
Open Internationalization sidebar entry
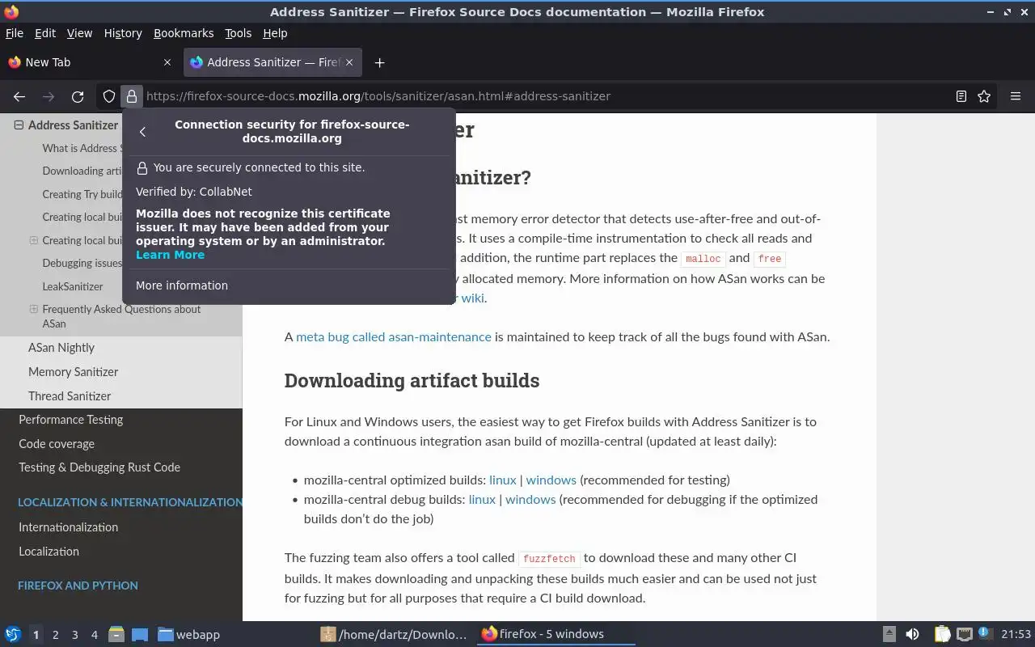pos(68,527)
